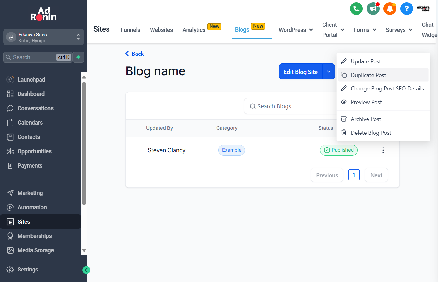Open the megaphone announcements icon
This screenshot has width=438, height=282.
[373, 9]
